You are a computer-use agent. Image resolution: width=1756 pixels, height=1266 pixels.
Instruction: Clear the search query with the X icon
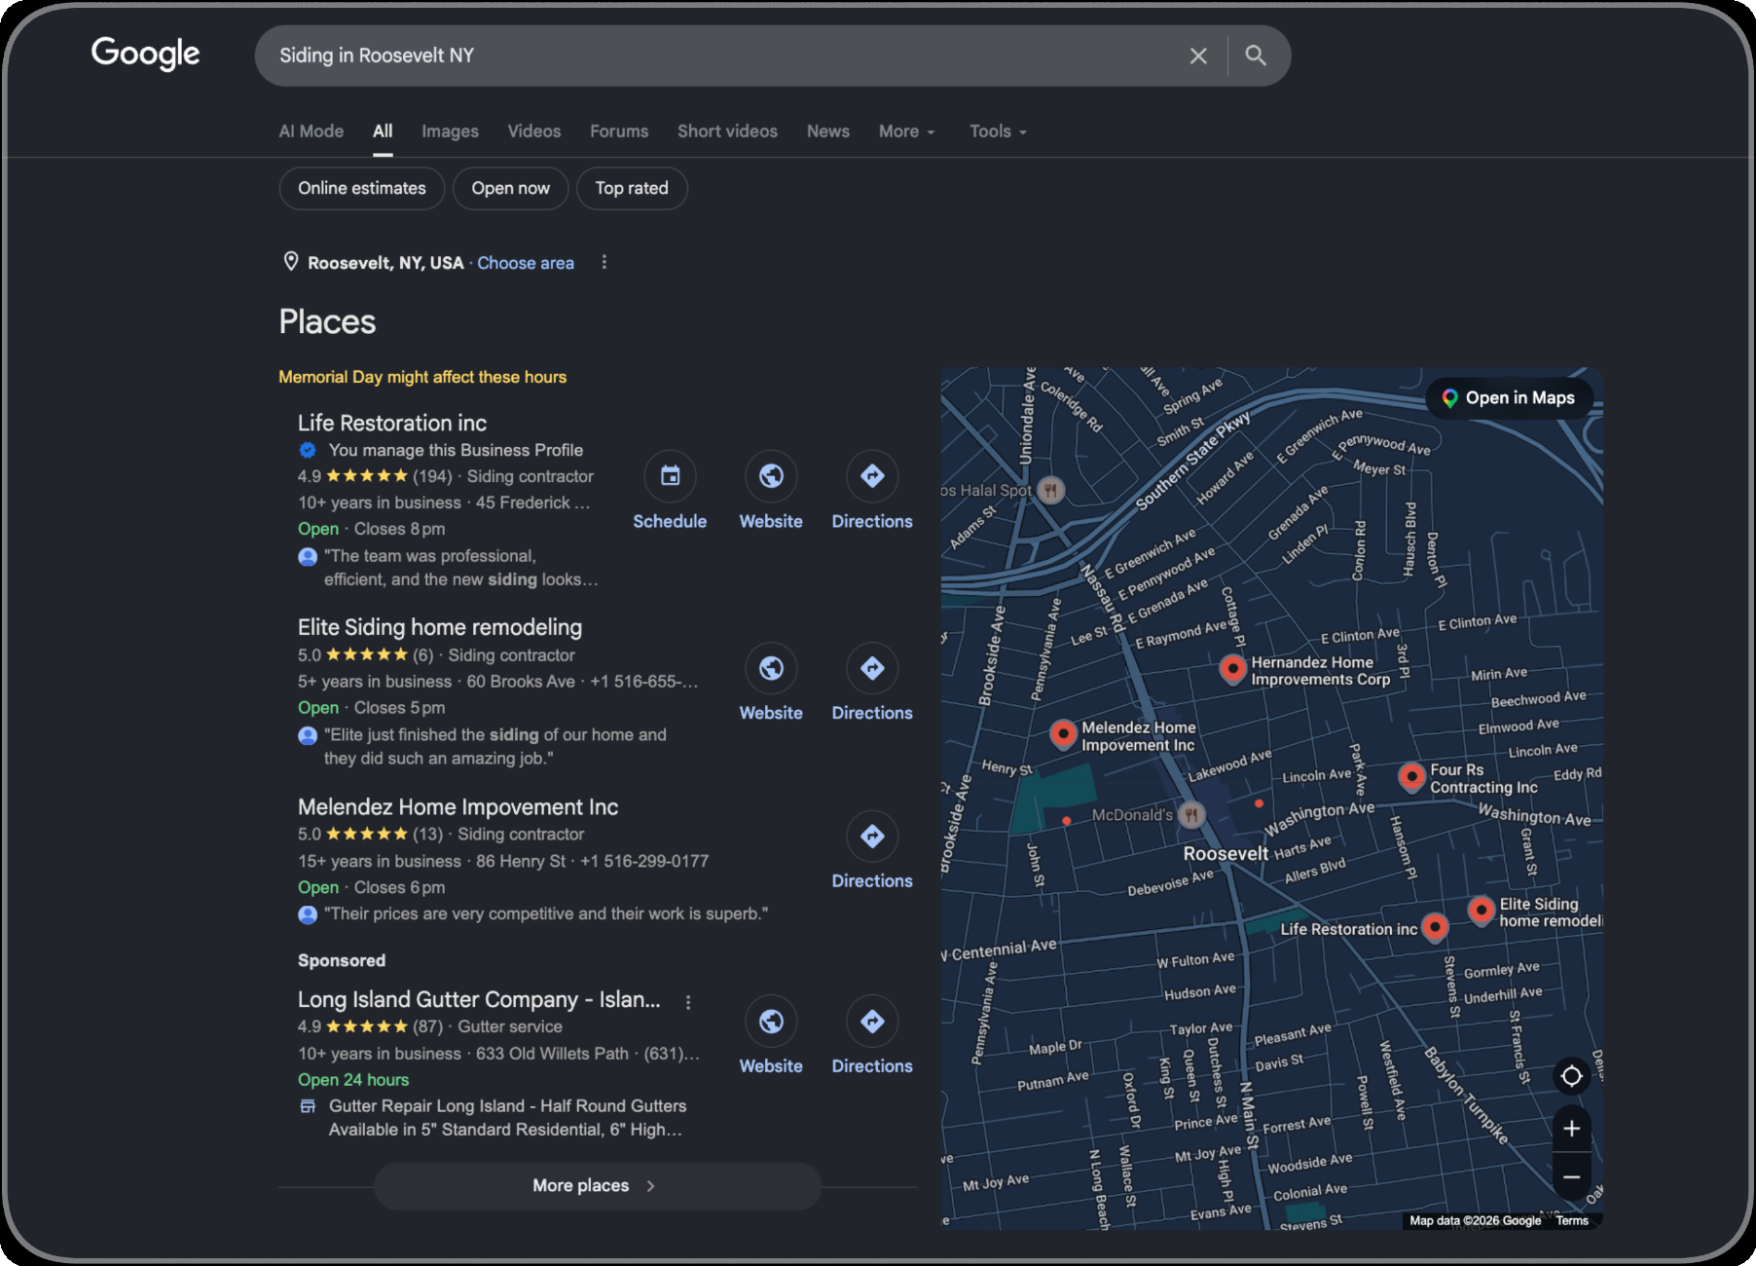click(x=1198, y=56)
